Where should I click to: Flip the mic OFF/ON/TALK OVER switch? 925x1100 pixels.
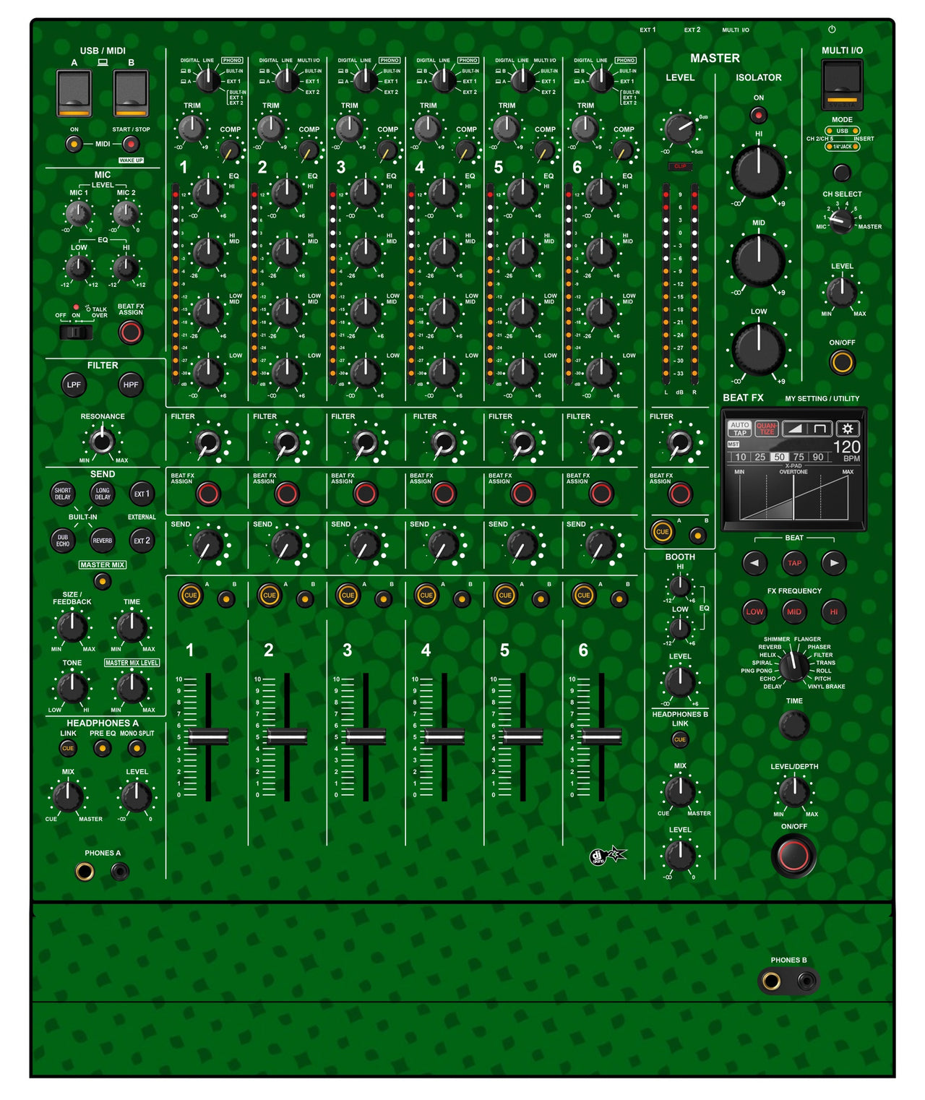76,332
